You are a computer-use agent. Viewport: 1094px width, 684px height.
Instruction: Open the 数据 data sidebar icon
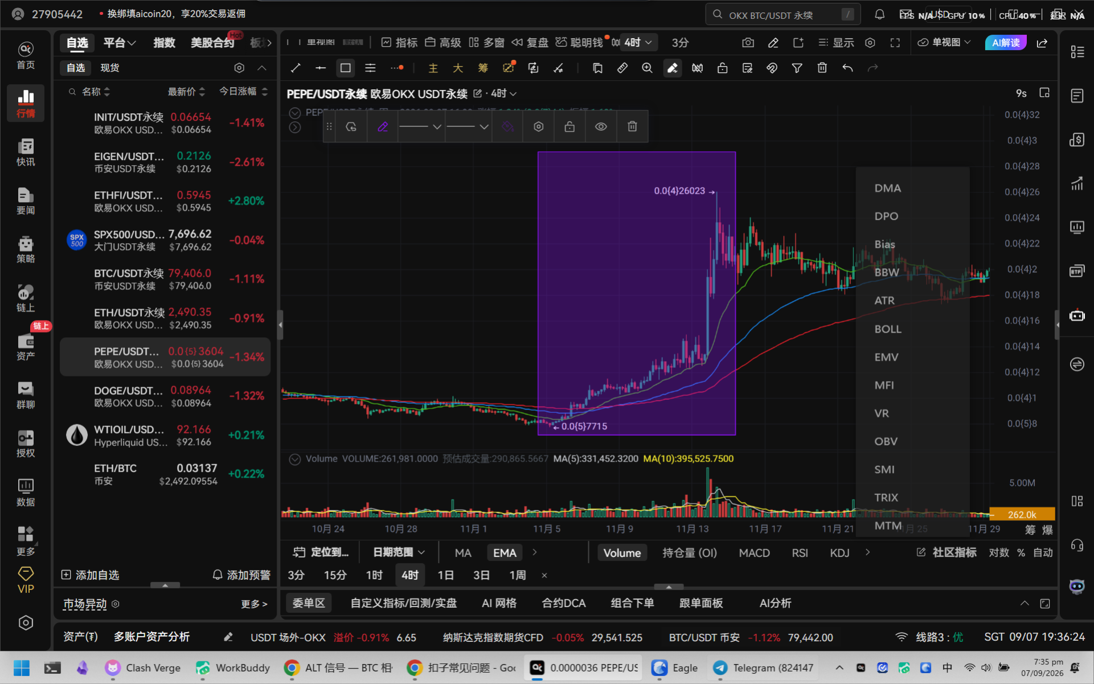(x=26, y=493)
